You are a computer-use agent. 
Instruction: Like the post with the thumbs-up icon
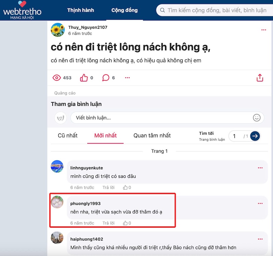[83, 77]
